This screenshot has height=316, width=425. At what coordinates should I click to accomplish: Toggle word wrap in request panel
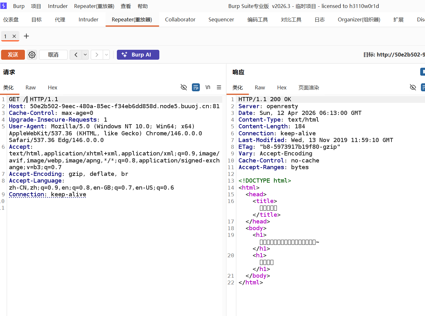(196, 87)
